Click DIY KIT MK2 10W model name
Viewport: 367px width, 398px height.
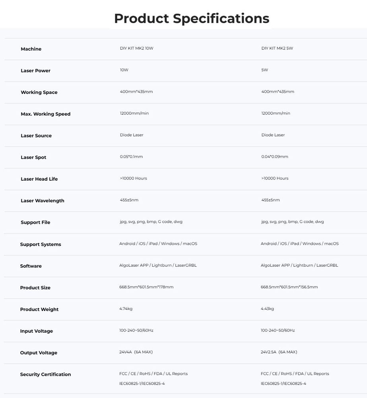[x=136, y=48]
